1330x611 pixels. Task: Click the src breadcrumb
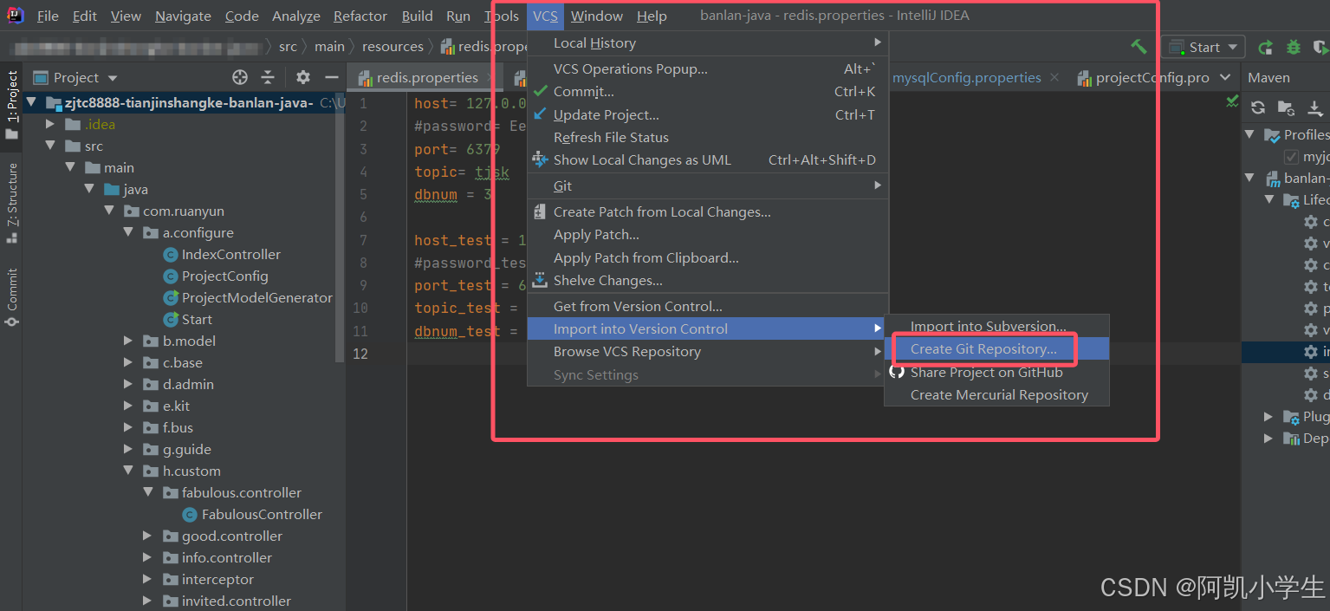click(x=288, y=47)
